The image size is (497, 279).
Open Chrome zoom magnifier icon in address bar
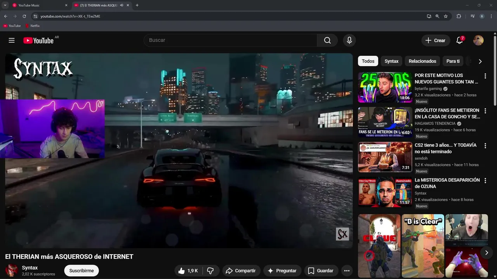(x=437, y=16)
